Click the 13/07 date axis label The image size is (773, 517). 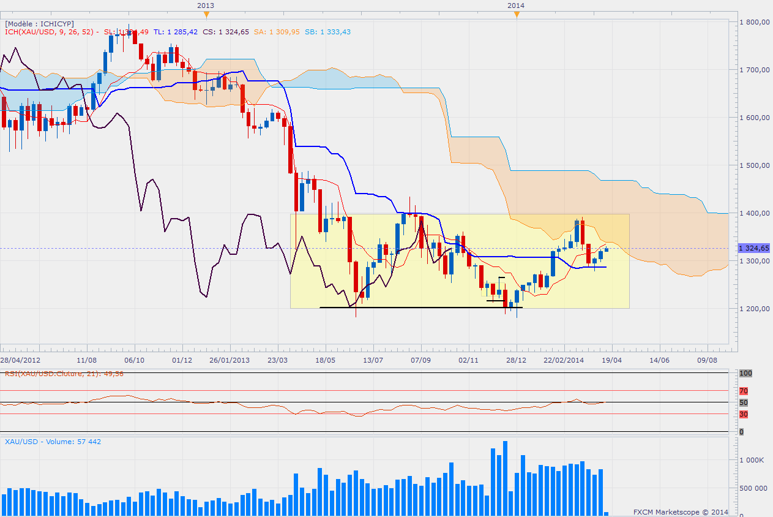pos(373,360)
